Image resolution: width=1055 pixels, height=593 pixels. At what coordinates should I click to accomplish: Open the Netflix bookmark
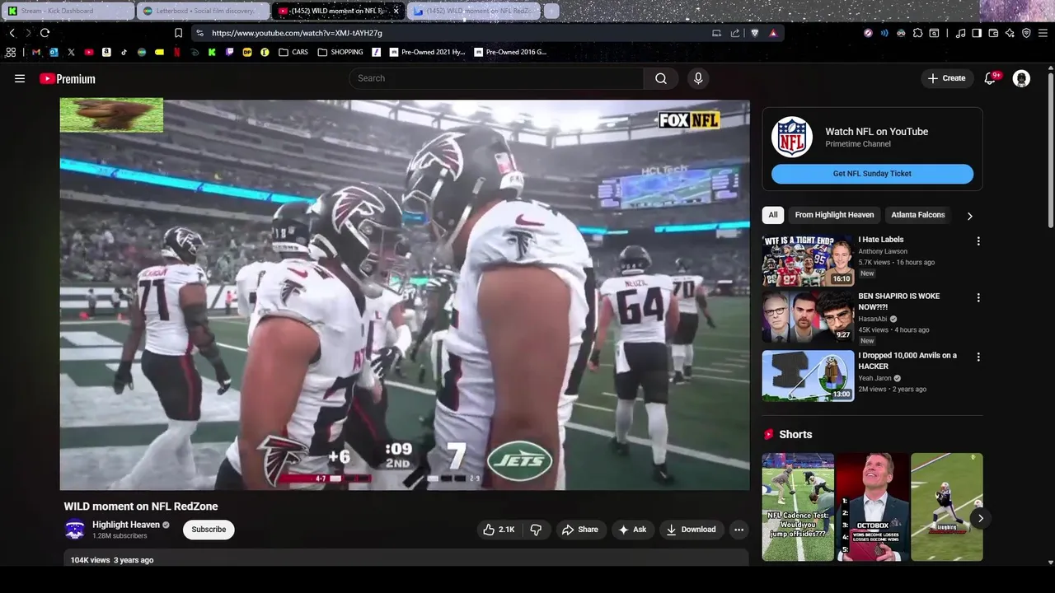click(177, 52)
